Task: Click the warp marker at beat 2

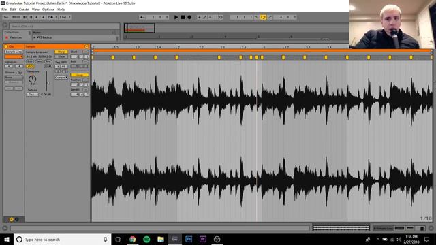Action: (x=176, y=57)
